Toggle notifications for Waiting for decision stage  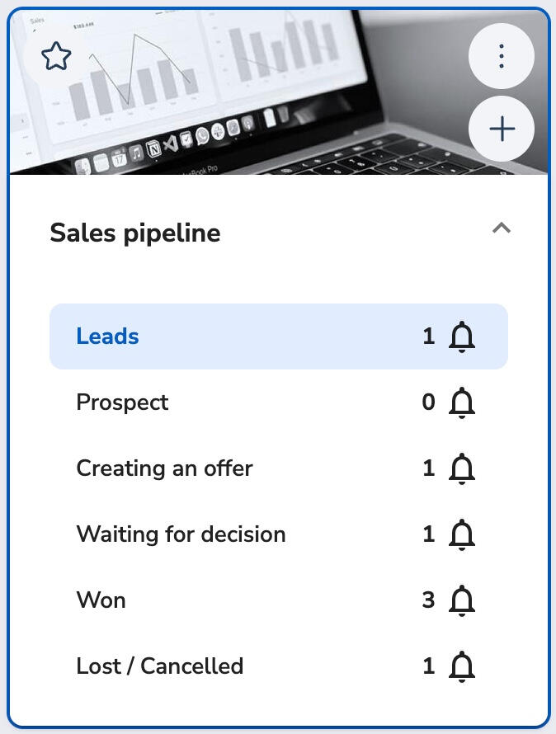(462, 534)
